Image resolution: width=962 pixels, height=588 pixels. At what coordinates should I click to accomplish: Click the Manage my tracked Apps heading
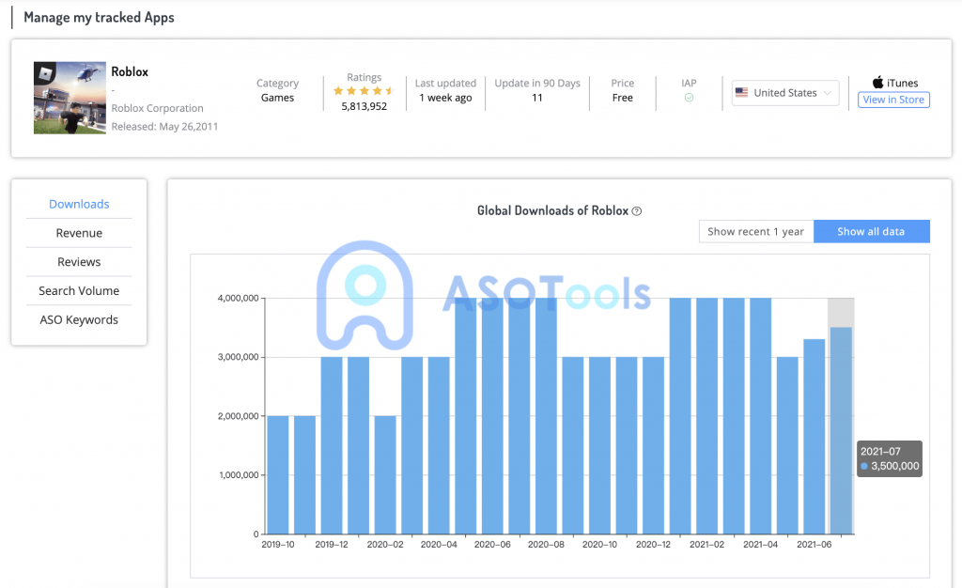99,17
